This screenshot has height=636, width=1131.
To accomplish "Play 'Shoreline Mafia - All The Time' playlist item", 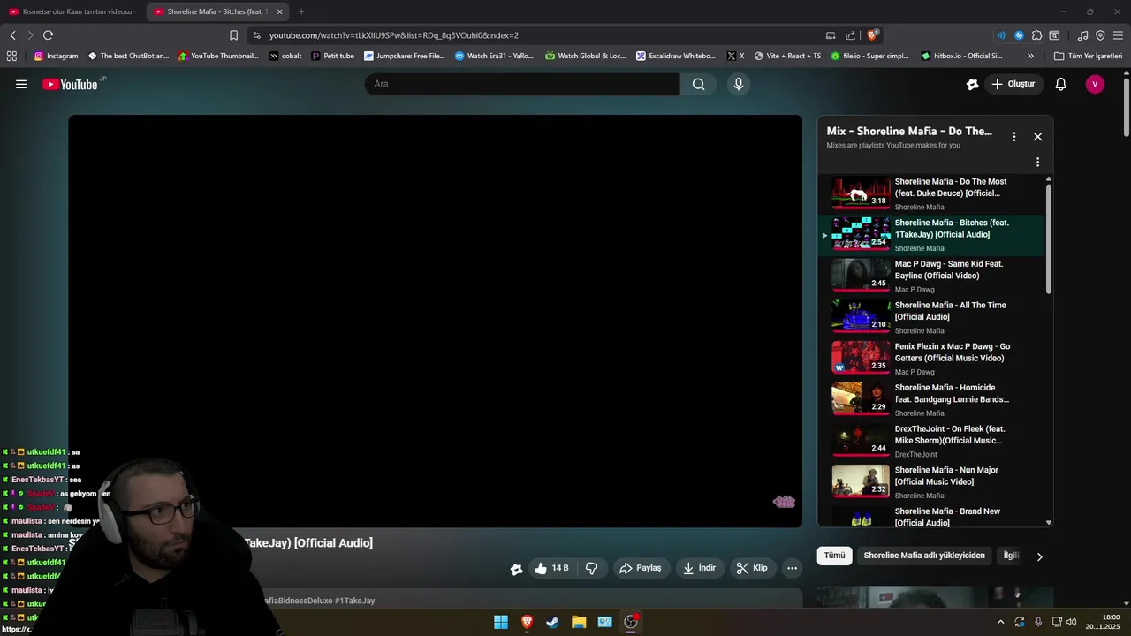I will 931,317.
